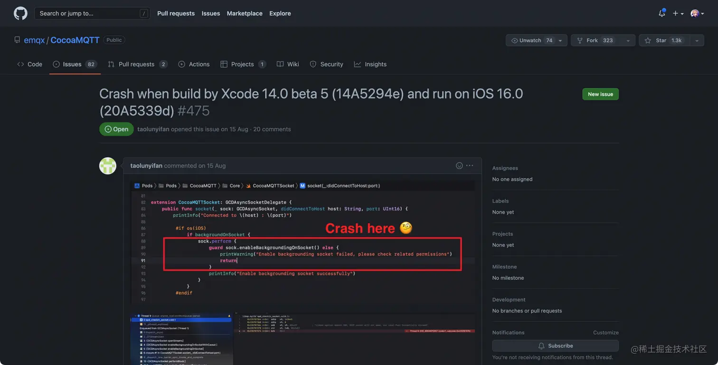Open the stack trace screenshot image

click(x=303, y=339)
